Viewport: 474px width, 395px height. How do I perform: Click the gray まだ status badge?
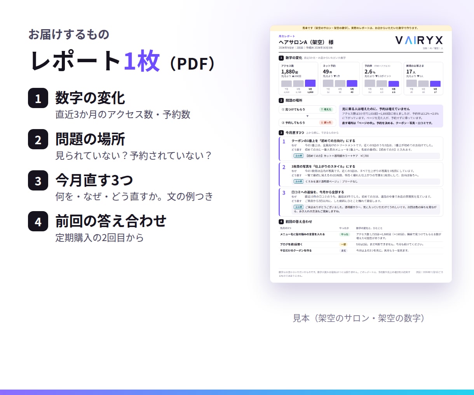pos(343,251)
